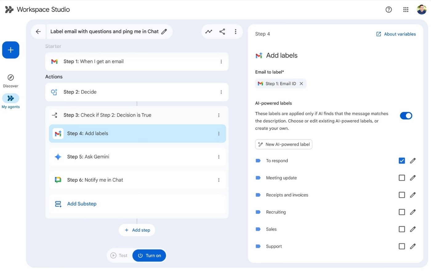Check the Meeting update label checkbox
This screenshot has width=431, height=277.
point(402,178)
